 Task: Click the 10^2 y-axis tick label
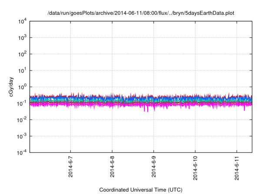(22, 55)
